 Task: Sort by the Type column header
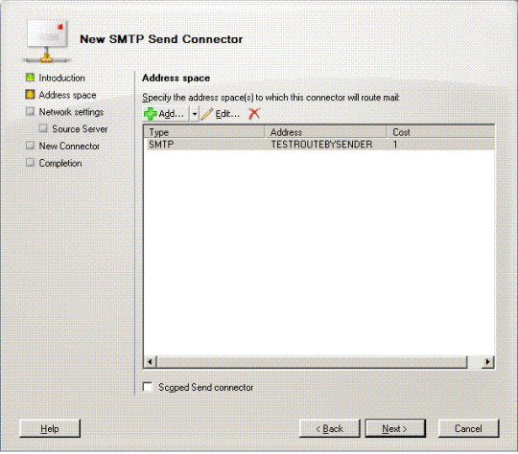click(x=204, y=132)
